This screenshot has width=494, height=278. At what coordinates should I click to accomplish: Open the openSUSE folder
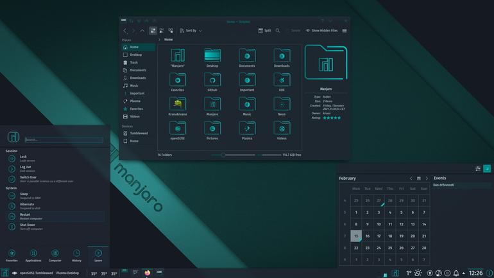(178, 130)
